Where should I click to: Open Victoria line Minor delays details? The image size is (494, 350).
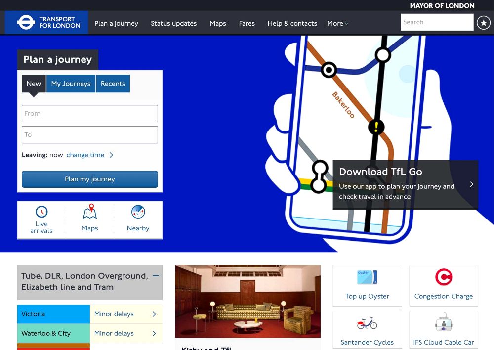tap(126, 314)
